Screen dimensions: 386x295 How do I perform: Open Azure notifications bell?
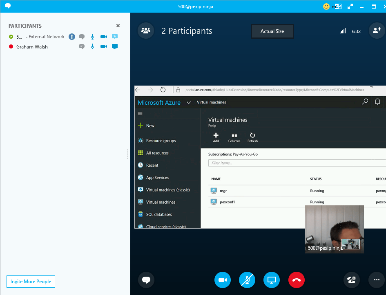tap(377, 101)
